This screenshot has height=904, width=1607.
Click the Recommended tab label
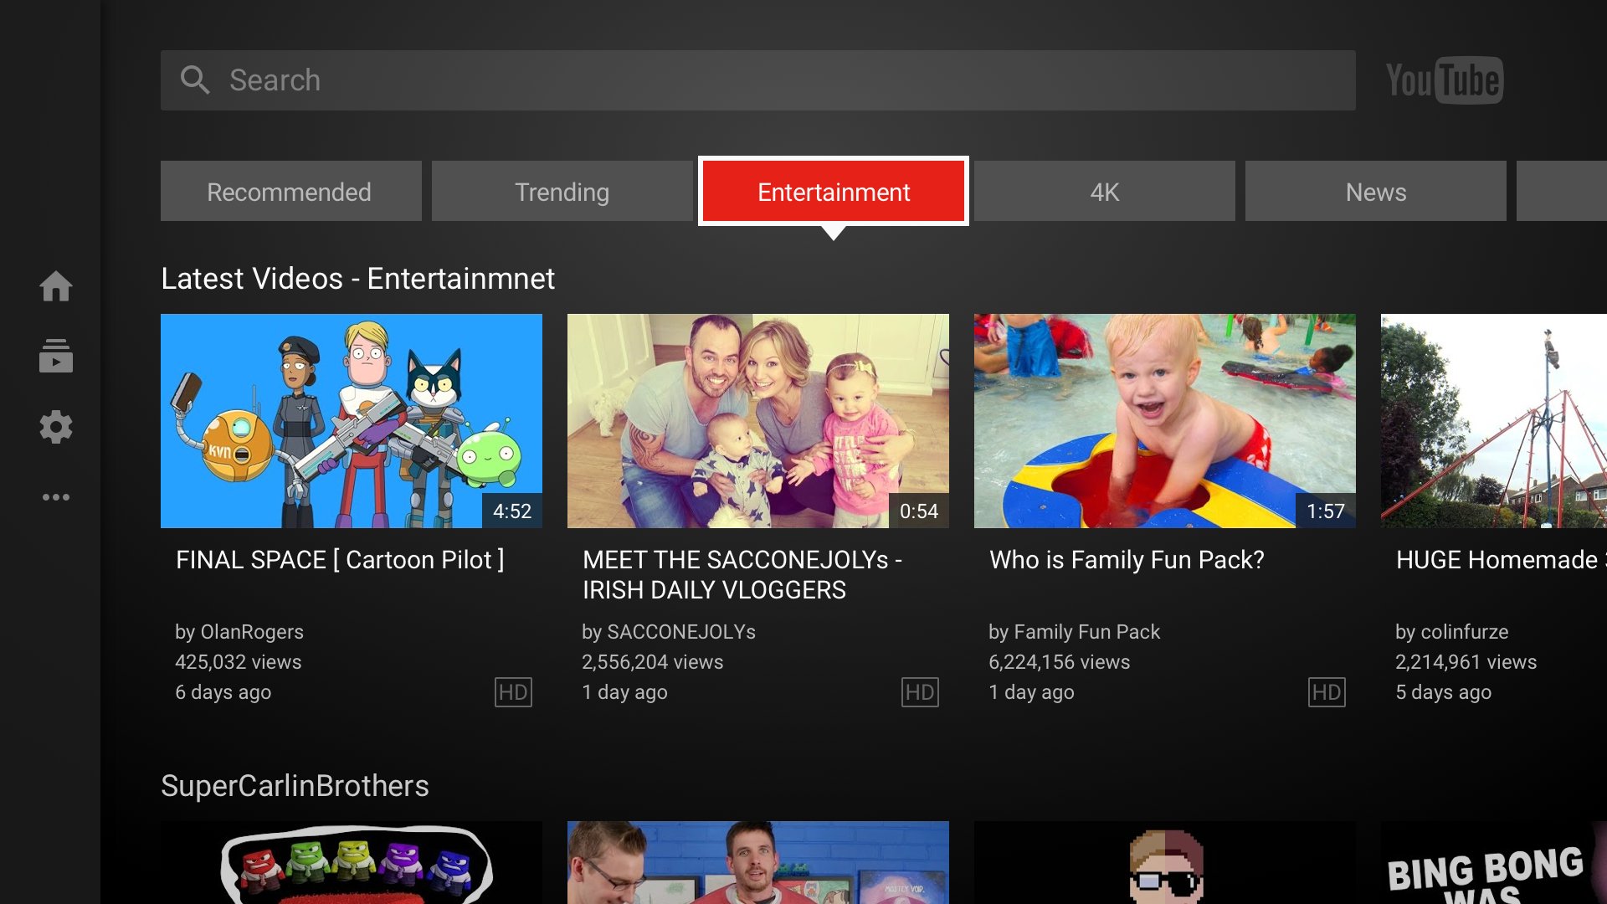point(288,190)
